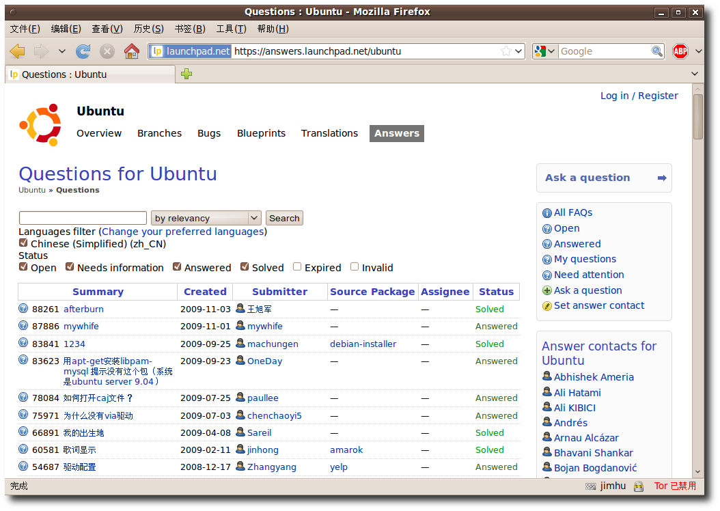This screenshot has width=720, height=511.
Task: Click the Ubuntu logo image
Action: 40,125
